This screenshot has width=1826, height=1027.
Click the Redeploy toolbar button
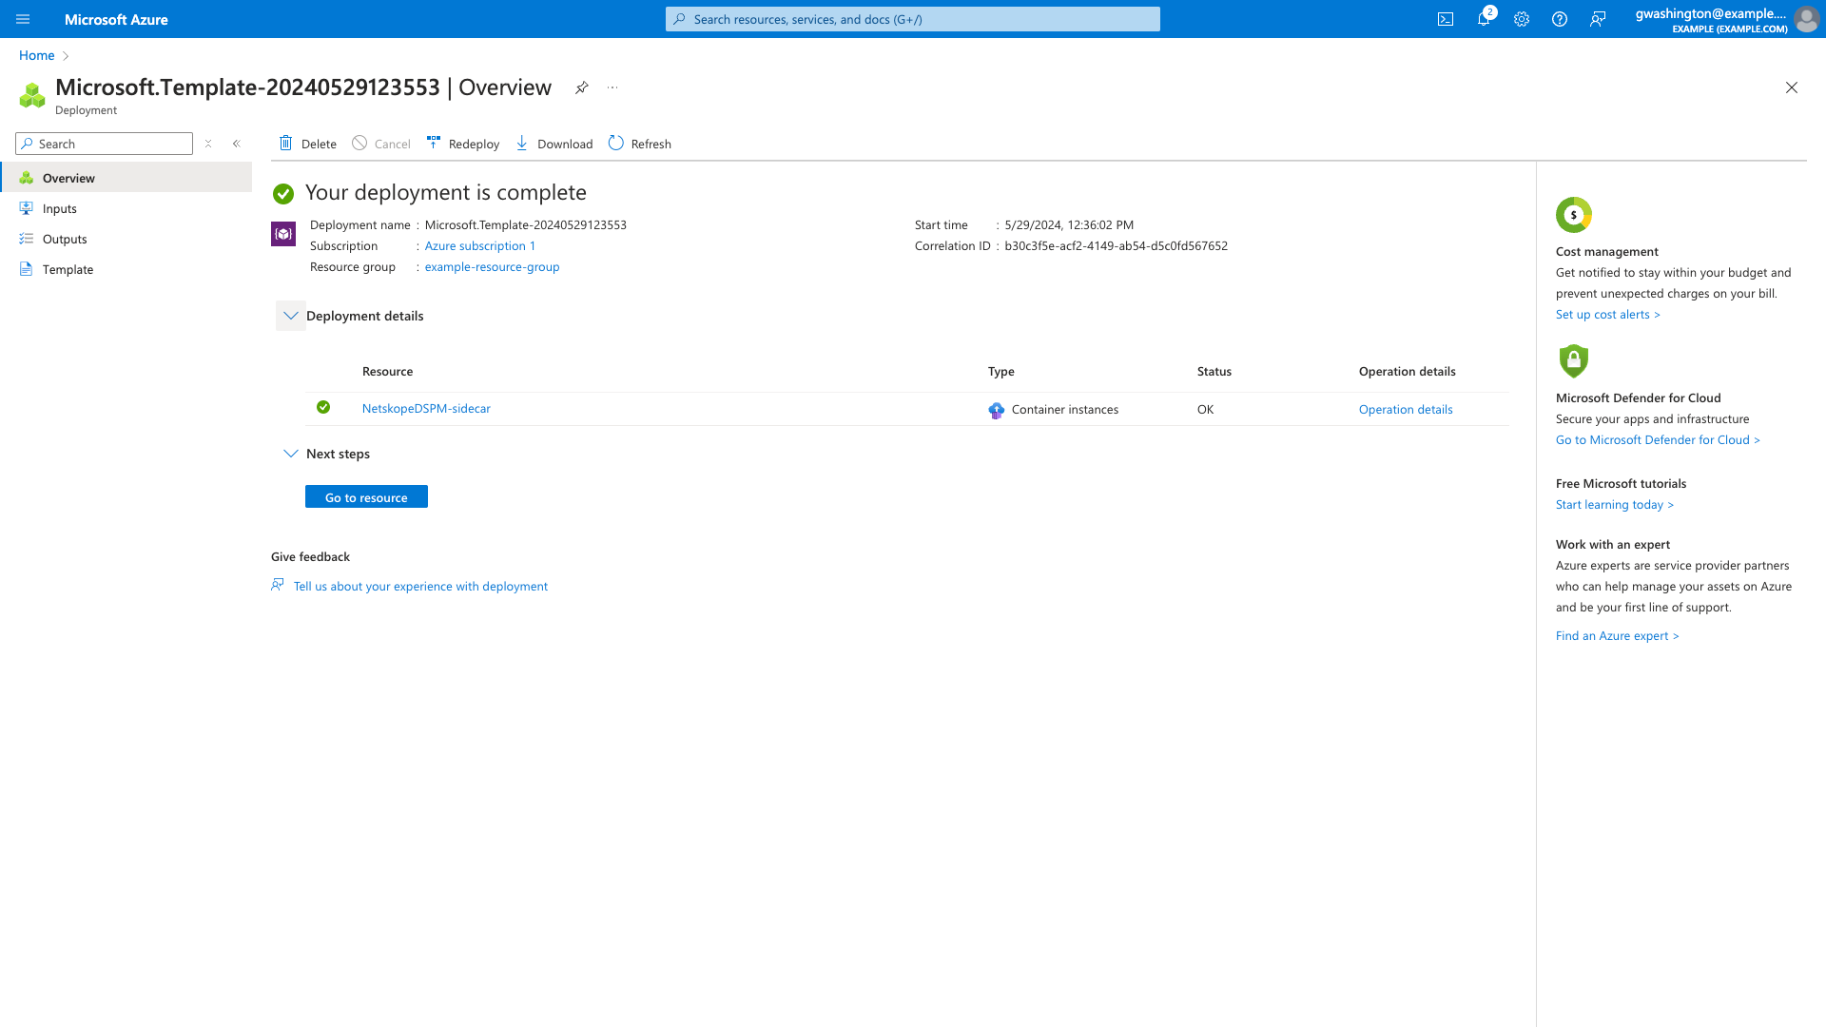point(463,144)
